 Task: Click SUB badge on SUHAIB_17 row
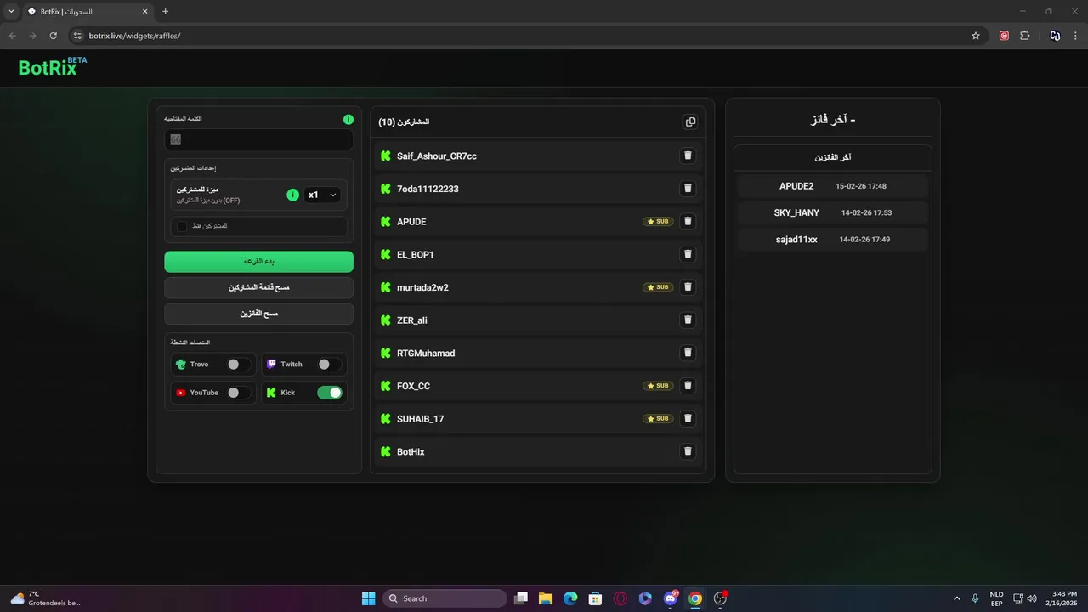[658, 418]
